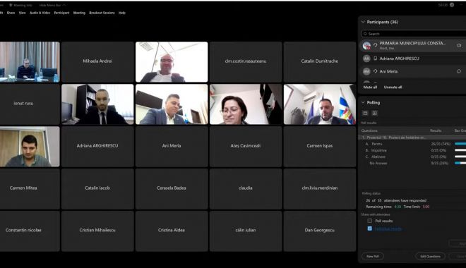Screen dimensions: 466x268
Task: Enable the Poll results checkbox
Action: pyautogui.click(x=369, y=221)
